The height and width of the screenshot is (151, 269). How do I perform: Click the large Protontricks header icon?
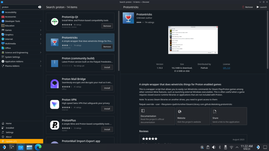tap(128, 18)
